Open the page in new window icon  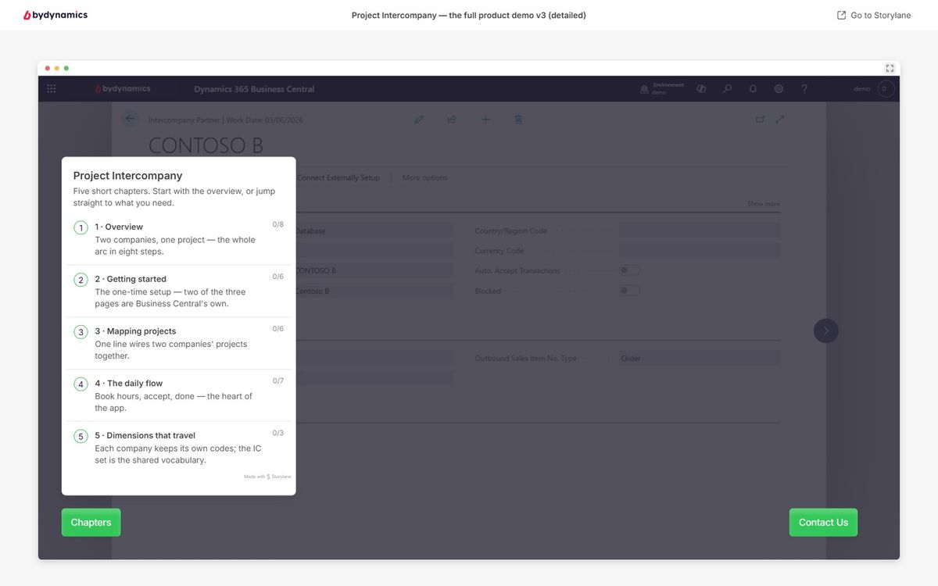click(x=760, y=120)
